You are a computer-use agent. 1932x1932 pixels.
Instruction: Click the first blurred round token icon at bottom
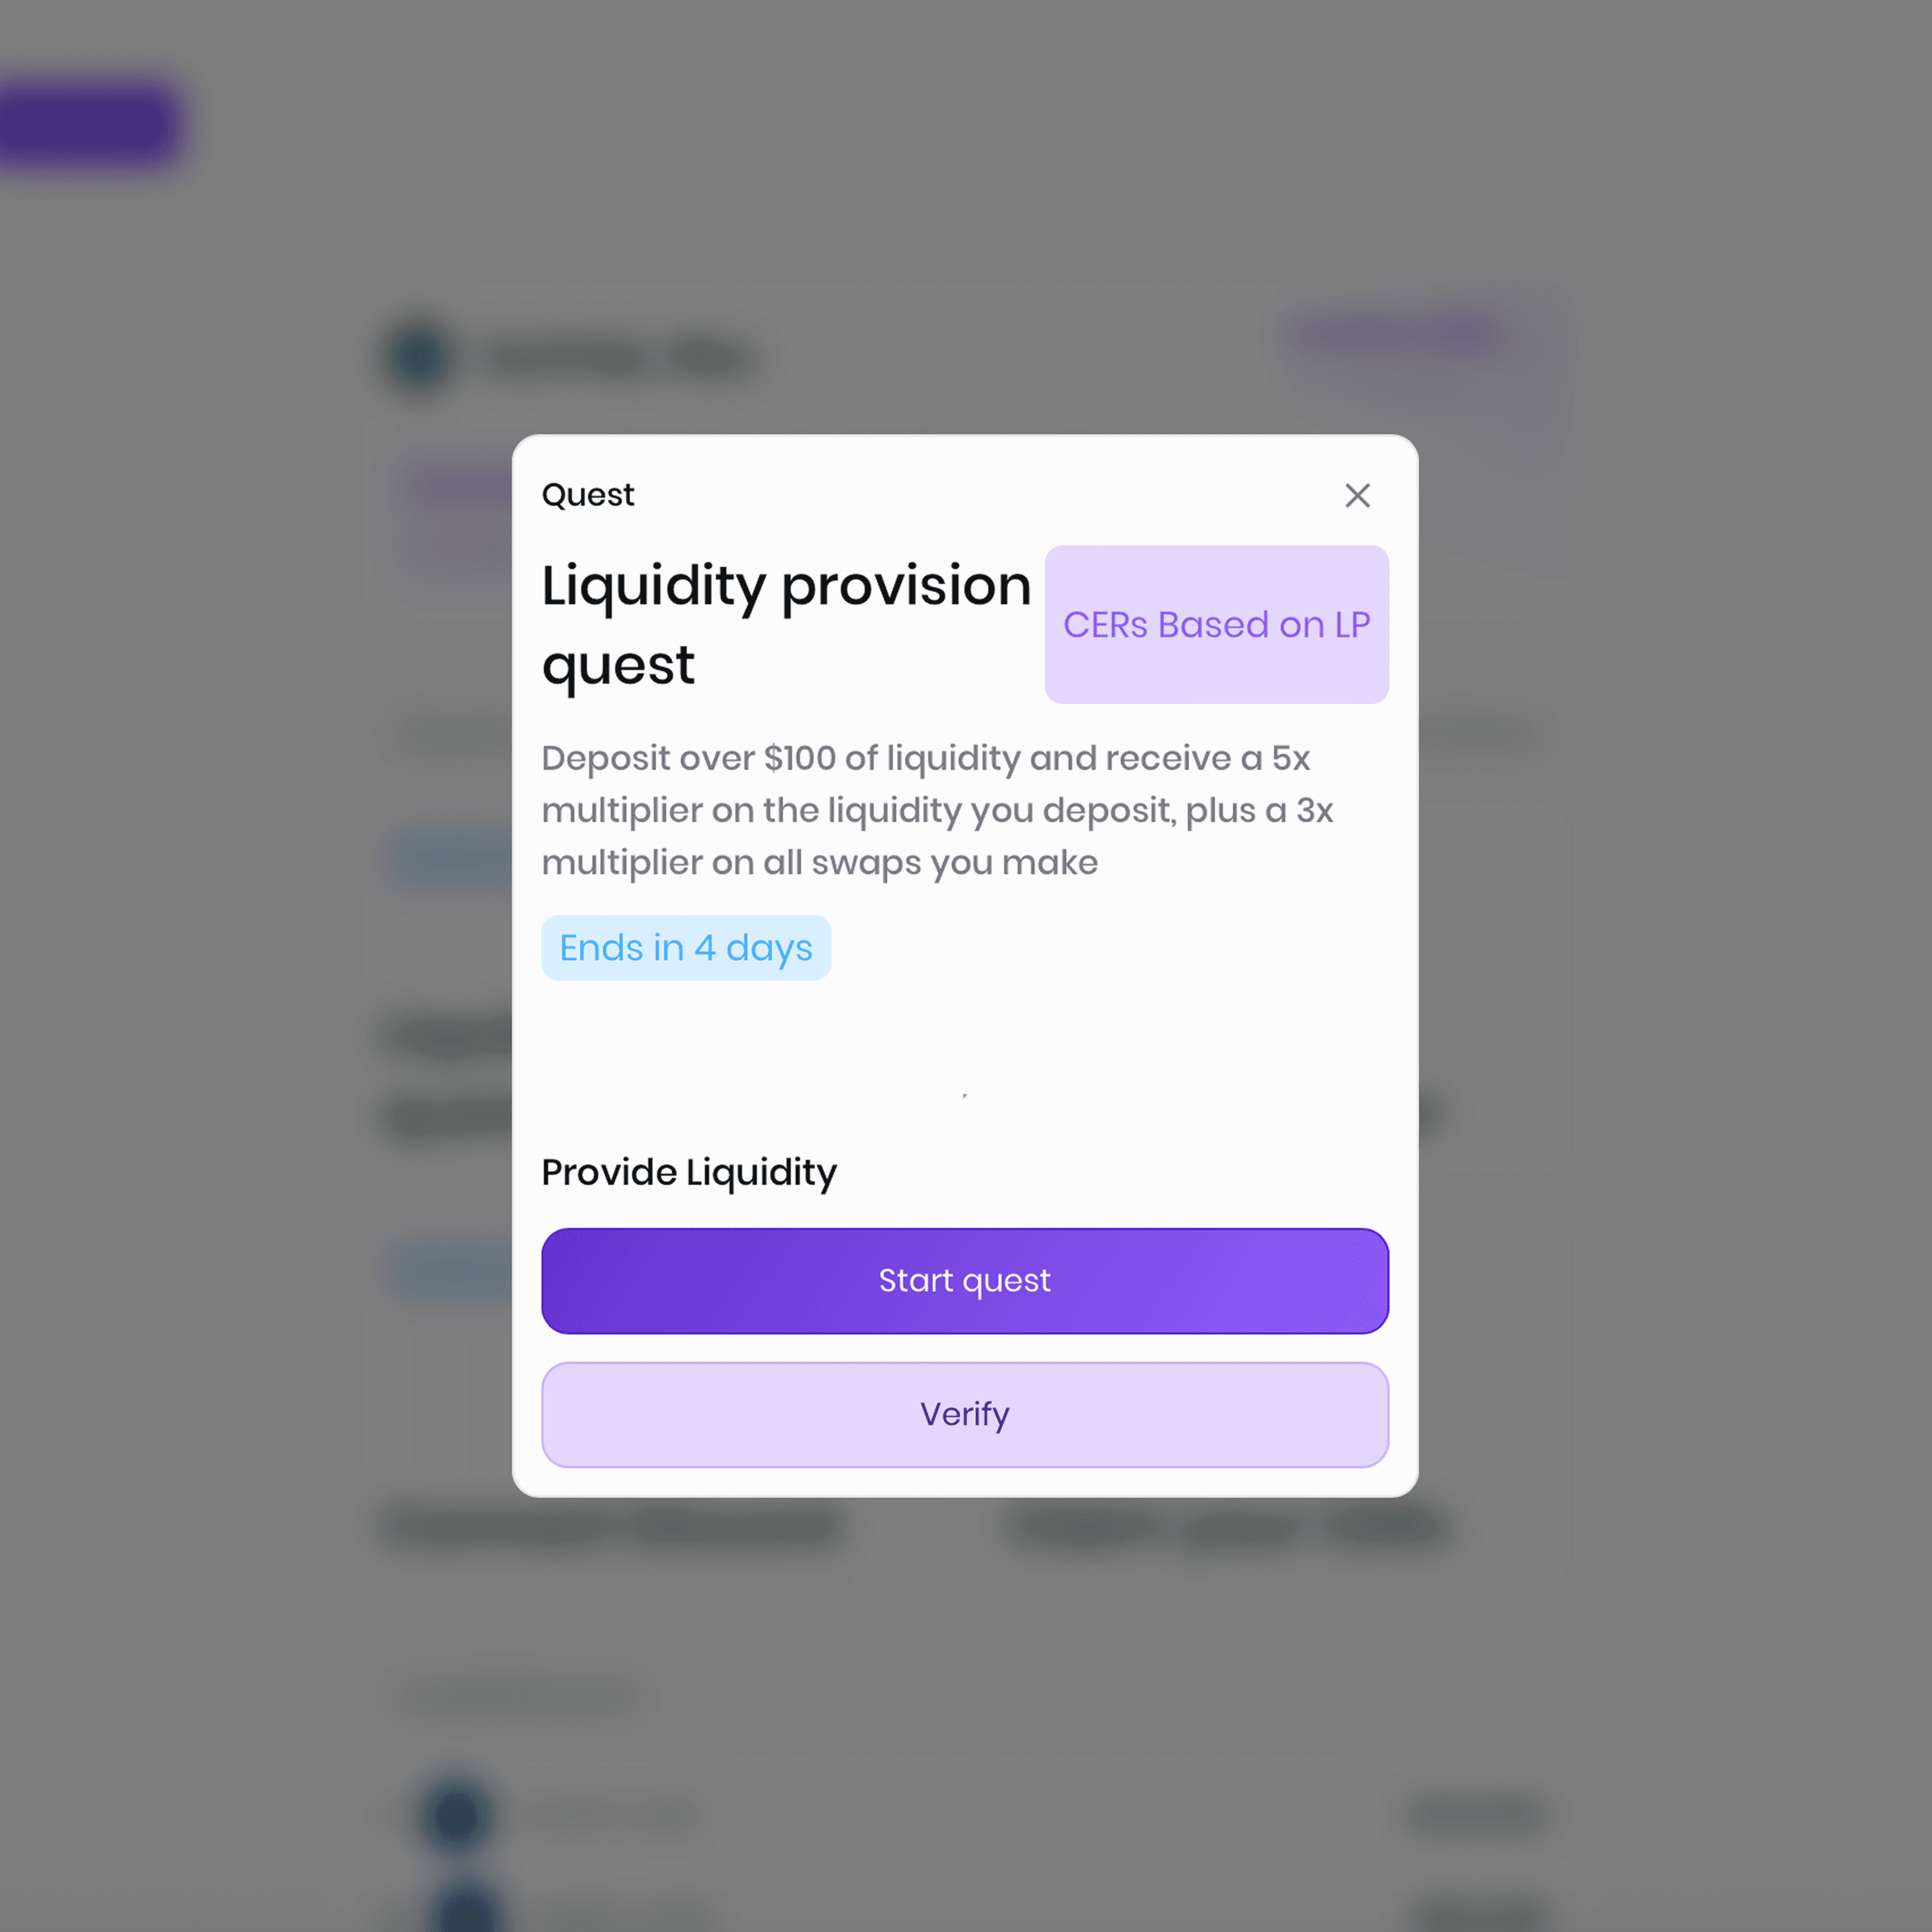(456, 1813)
